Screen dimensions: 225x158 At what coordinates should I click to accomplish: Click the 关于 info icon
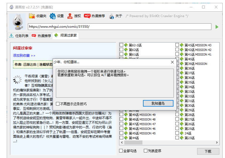click(112, 16)
